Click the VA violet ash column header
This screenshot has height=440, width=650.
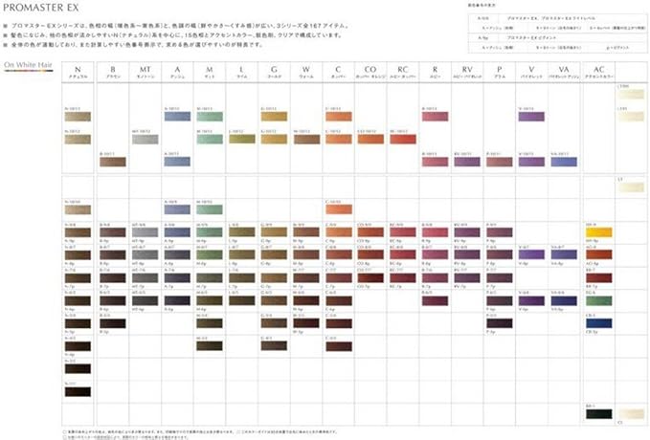(x=564, y=72)
